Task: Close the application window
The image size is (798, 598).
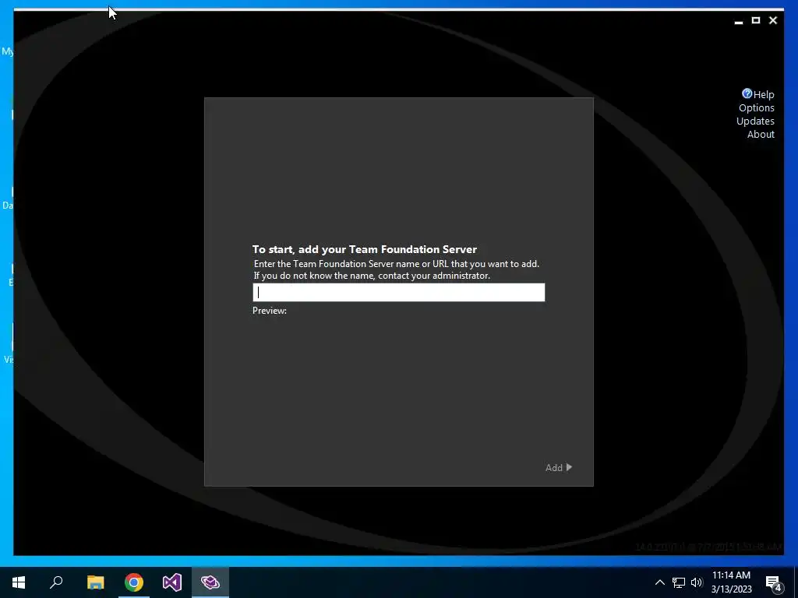Action: click(773, 20)
